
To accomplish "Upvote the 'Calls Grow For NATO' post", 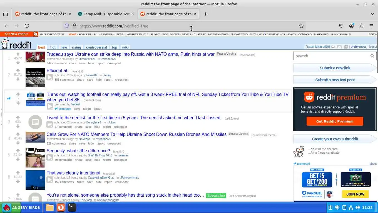I will 18,134.
